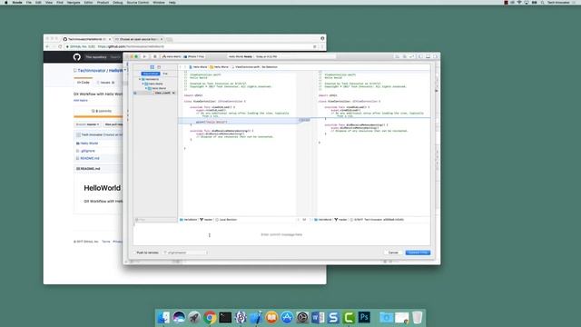Viewport: 581px width, 327px height.
Task: Click TechInnovator owner link on GitHub
Action: 92,71
